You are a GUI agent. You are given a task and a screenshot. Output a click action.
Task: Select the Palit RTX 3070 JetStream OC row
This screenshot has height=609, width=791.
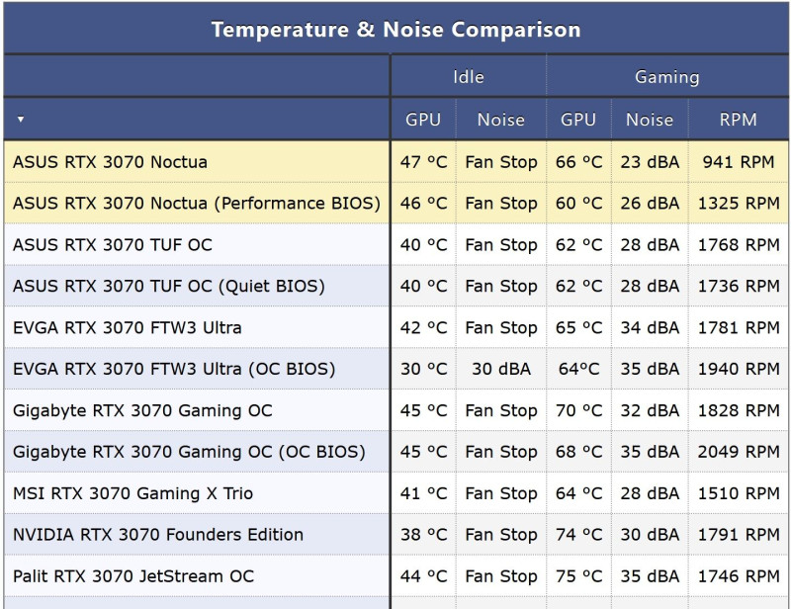coord(396,575)
